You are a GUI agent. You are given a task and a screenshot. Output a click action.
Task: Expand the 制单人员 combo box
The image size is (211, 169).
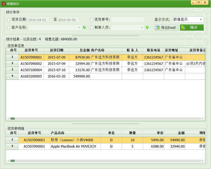click(x=142, y=27)
